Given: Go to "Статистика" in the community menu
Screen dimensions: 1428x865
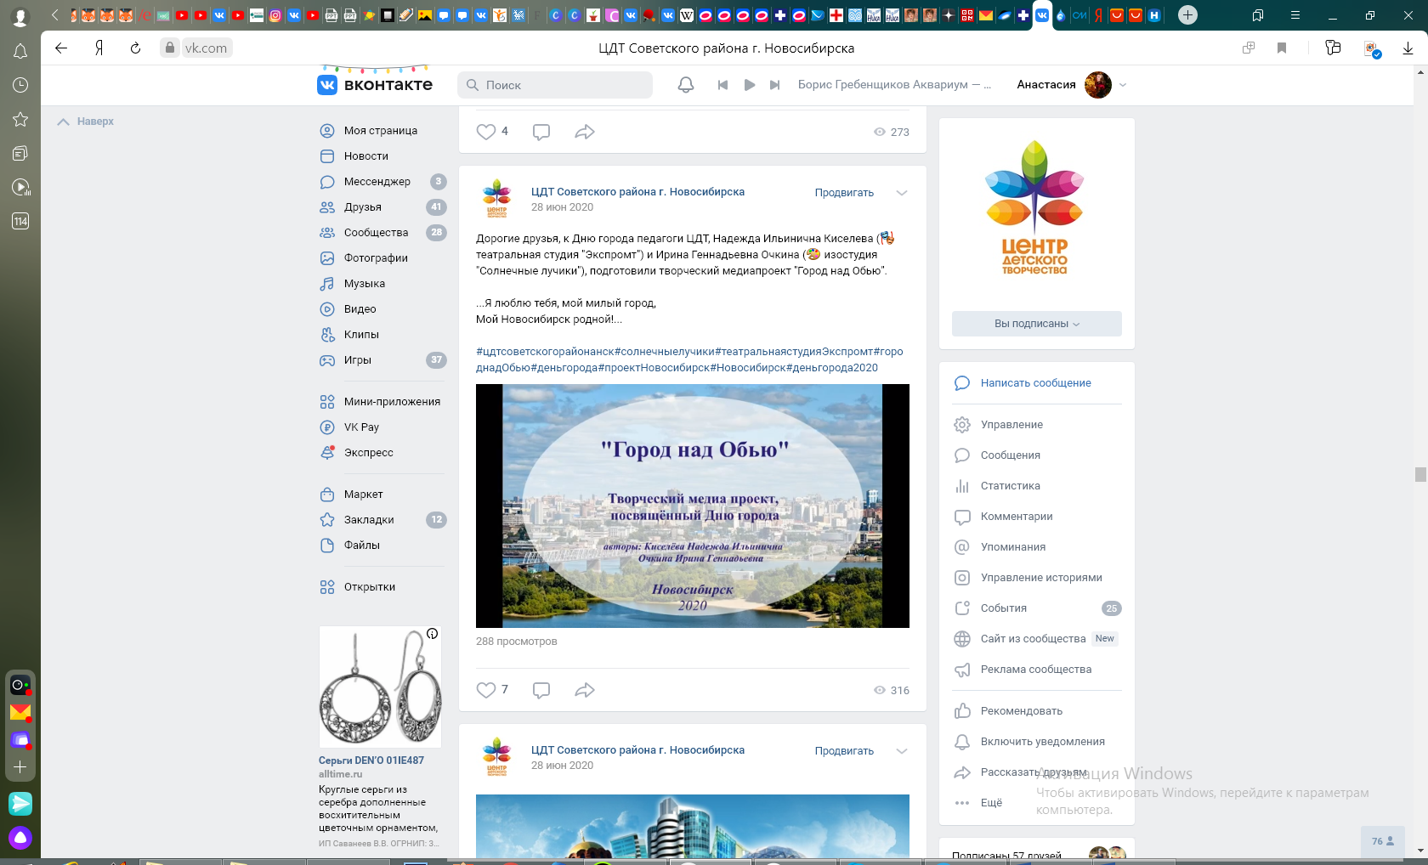Looking at the screenshot, I should pyautogui.click(x=1010, y=486).
